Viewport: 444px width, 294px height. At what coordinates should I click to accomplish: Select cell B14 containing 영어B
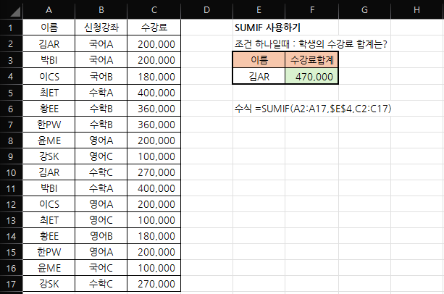pyautogui.click(x=101, y=236)
